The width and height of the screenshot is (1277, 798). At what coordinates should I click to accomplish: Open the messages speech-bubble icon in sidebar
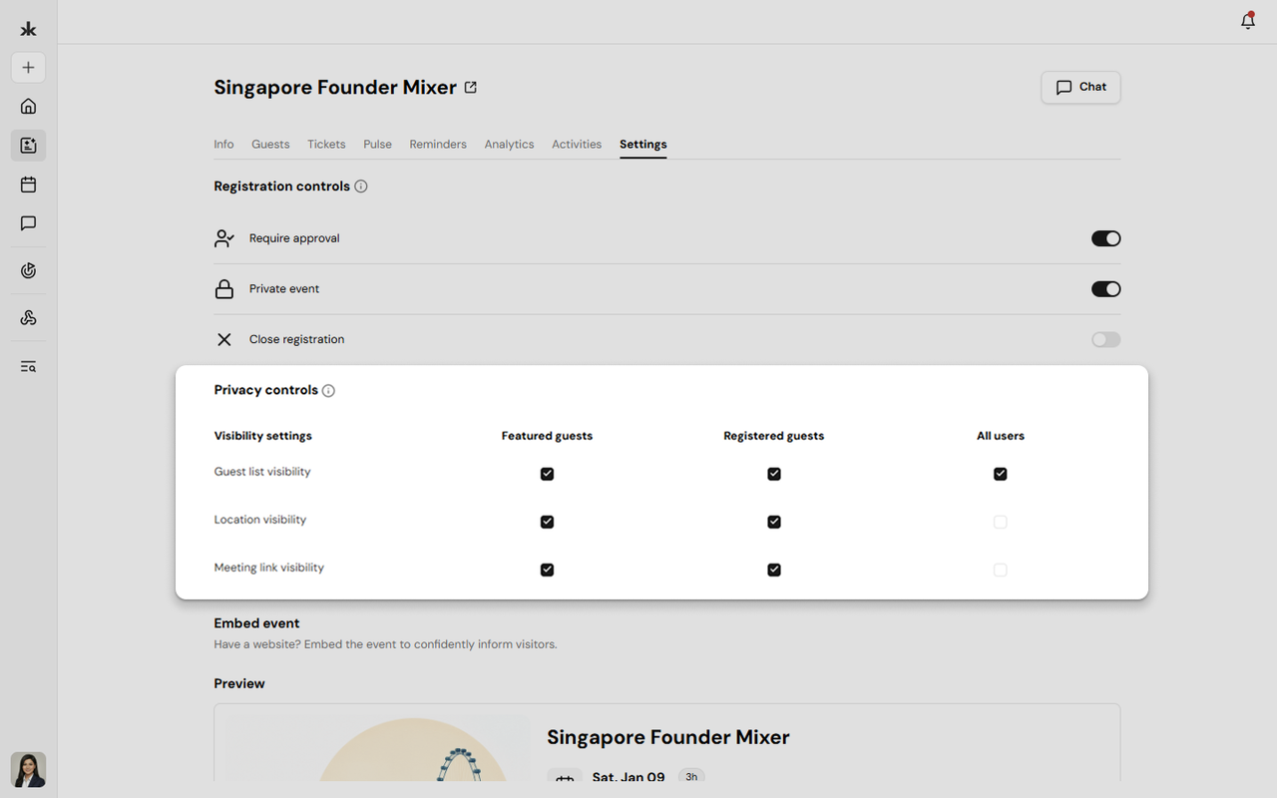tap(28, 223)
